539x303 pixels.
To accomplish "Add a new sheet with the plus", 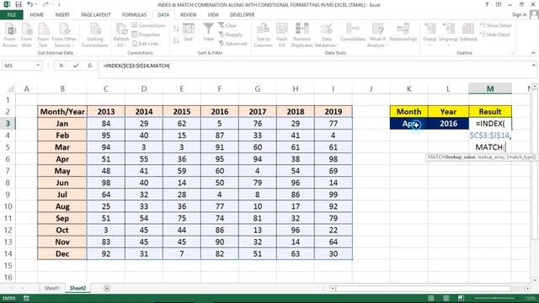I will [x=107, y=288].
